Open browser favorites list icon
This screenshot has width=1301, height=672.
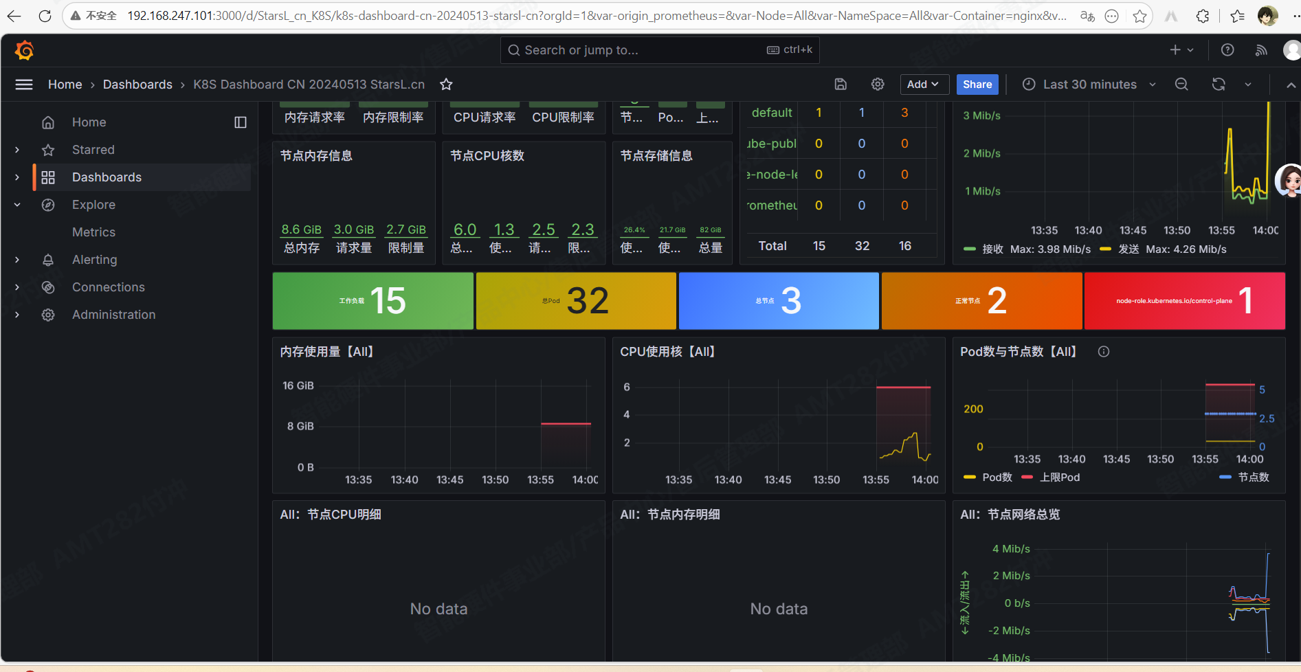(1238, 16)
